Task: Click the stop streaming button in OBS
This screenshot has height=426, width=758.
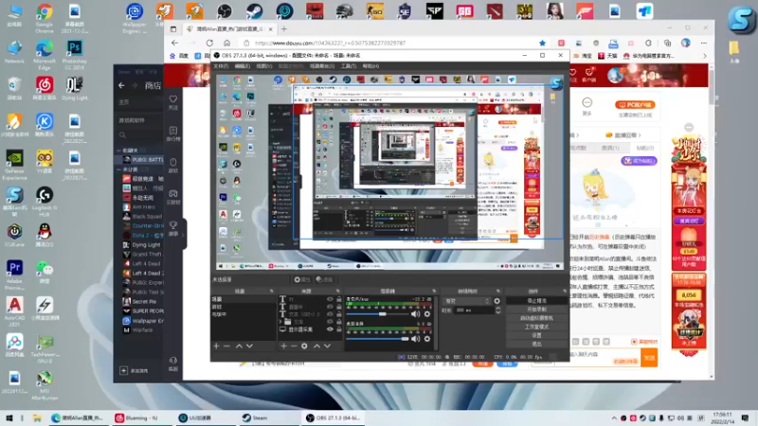Action: click(536, 300)
